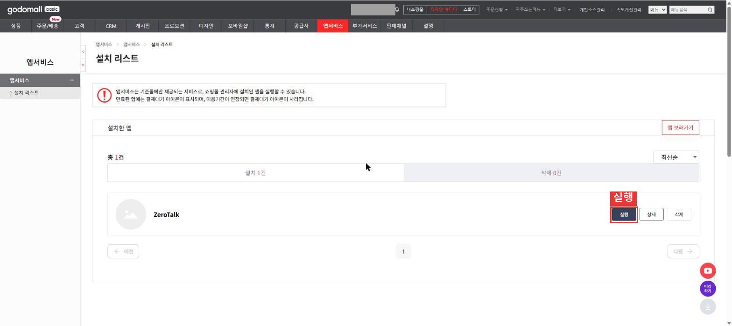Select page 1 in pagination
732x326 pixels.
pyautogui.click(x=403, y=251)
